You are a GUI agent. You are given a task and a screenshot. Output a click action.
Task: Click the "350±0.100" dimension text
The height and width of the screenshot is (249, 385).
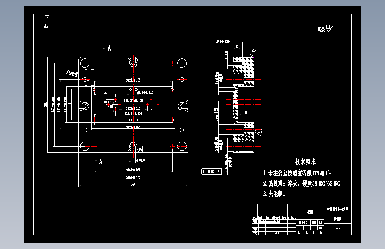[133, 177]
